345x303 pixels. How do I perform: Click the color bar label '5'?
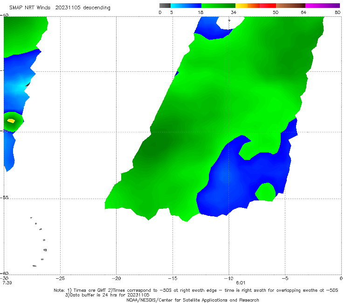(172, 12)
